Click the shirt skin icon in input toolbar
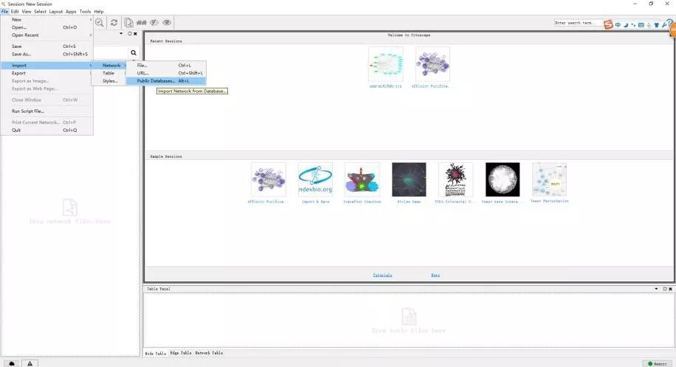This screenshot has width=676, height=367. pos(657,25)
